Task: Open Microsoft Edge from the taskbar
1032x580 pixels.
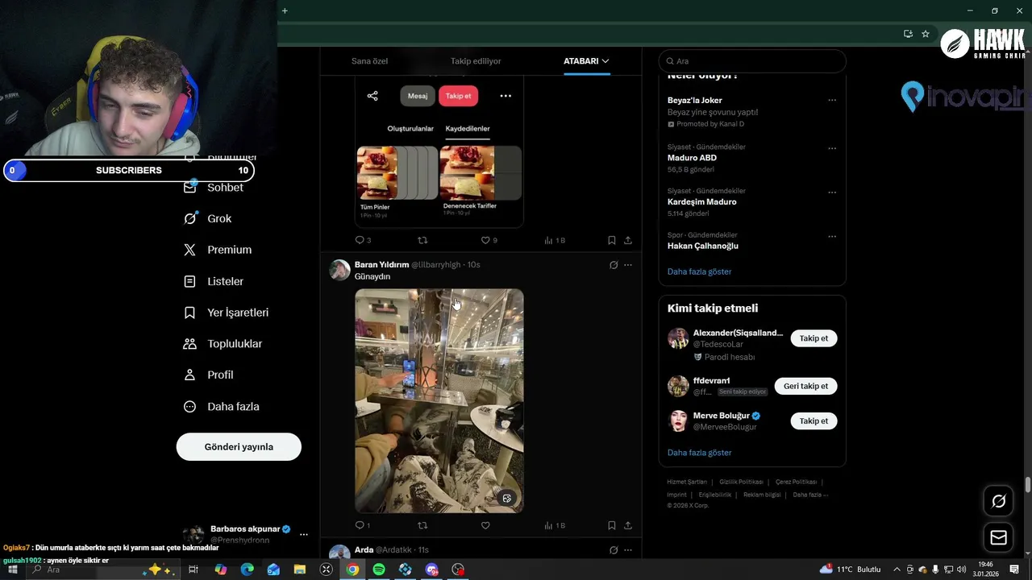Action: click(247, 570)
